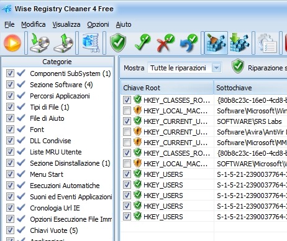Click blue checkmark next to Cronologia Url IE
The width and height of the screenshot is (287, 241).
21,207
